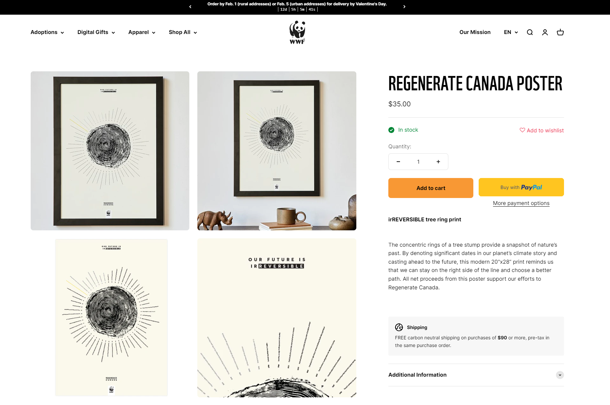
Task: Click the Add to cart button
Action: [x=431, y=188]
